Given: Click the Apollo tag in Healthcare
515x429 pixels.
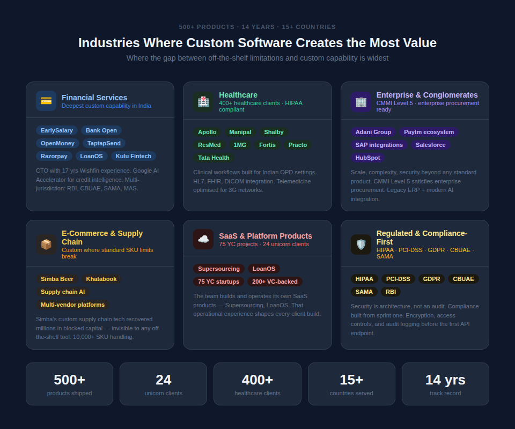Looking at the screenshot, I should [x=207, y=132].
